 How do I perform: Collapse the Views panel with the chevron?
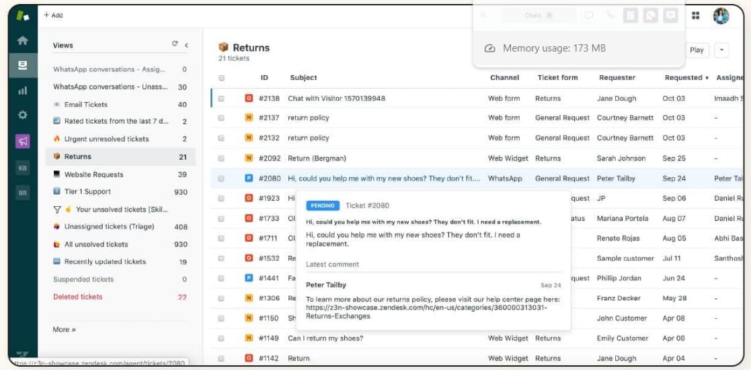(186, 45)
